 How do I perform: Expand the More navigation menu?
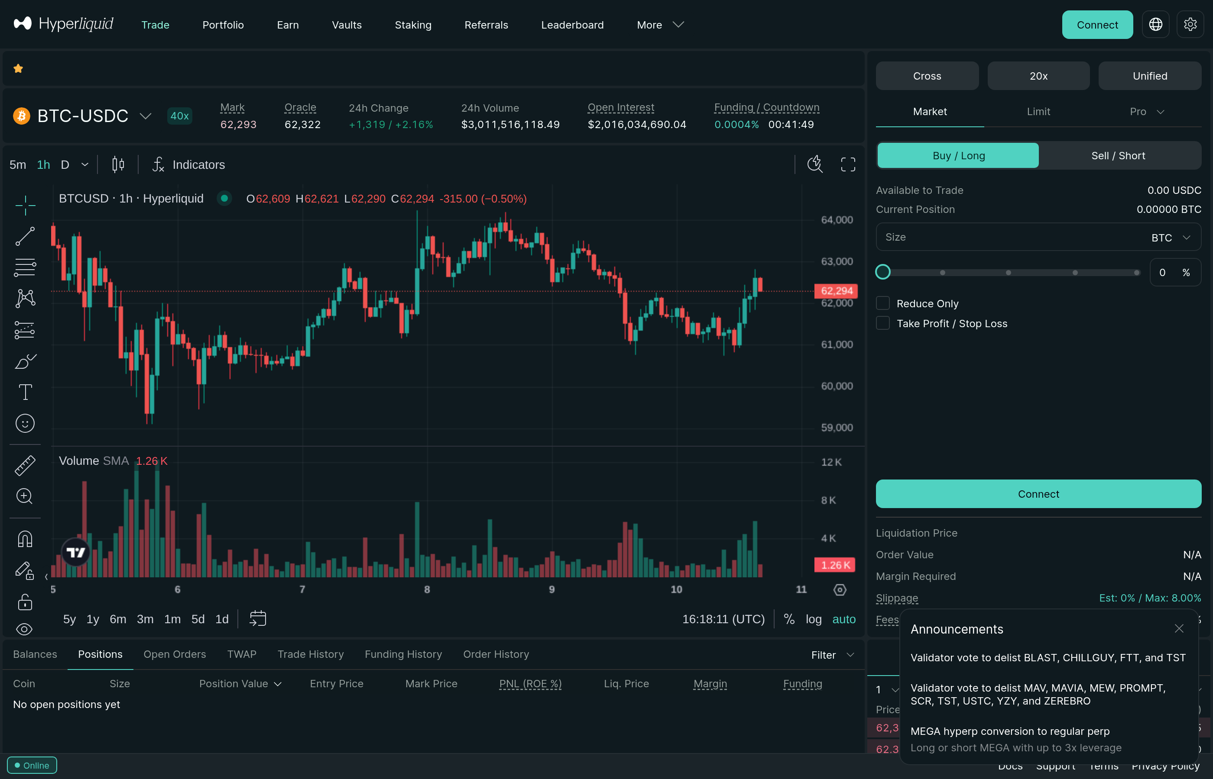click(x=660, y=24)
